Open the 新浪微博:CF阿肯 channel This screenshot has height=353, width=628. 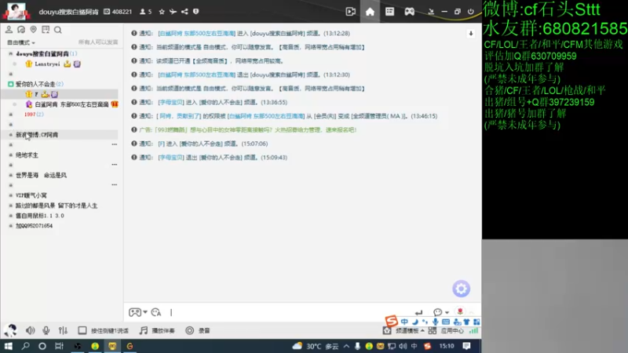(37, 135)
